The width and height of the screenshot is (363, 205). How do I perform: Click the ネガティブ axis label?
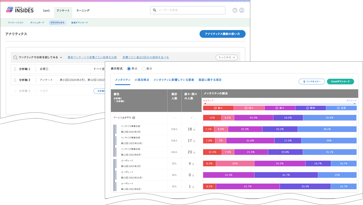coord(208,100)
